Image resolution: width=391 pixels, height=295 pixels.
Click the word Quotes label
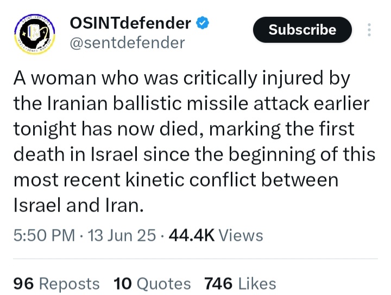[x=164, y=284]
